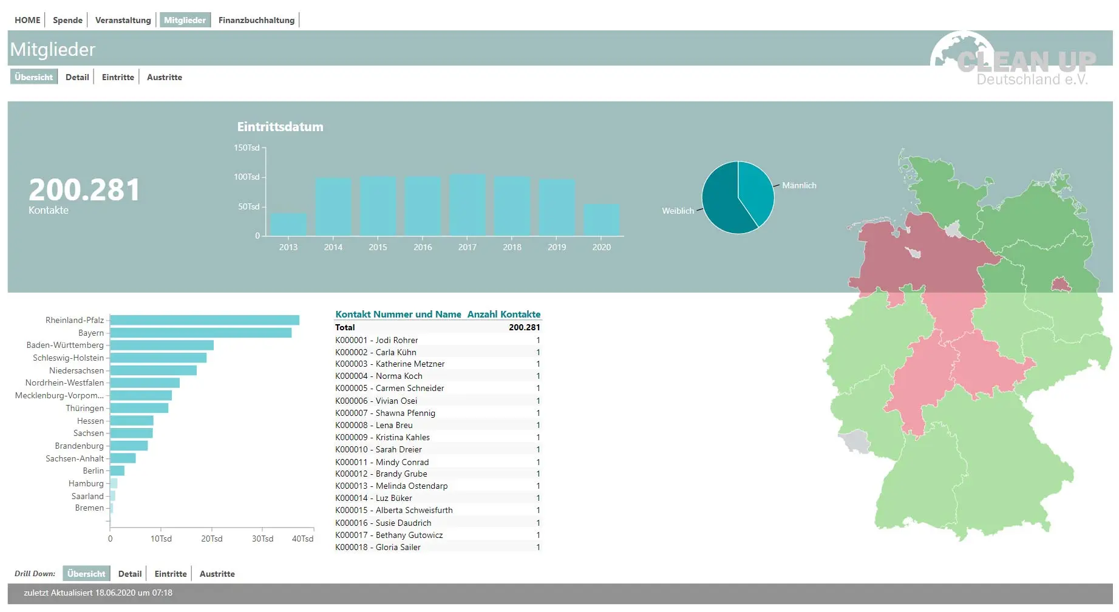Select top Übersicht sub-tab
This screenshot has width=1119, height=612.
pyautogui.click(x=34, y=77)
